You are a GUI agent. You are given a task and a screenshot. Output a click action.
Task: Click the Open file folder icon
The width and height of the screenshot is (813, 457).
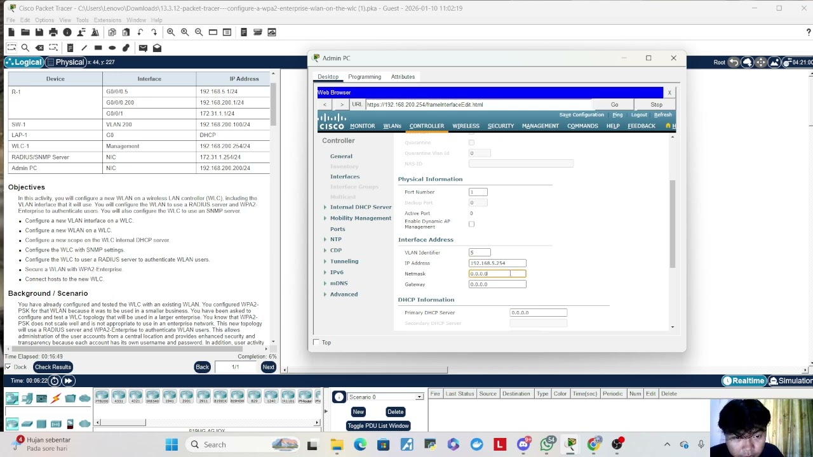pos(25,32)
